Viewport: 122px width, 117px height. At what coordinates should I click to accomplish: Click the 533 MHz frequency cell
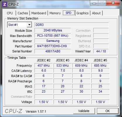tap(63, 65)
